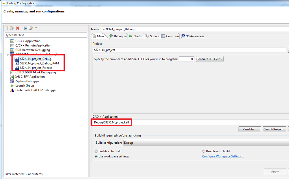Image resolution: width=289 pixels, height=179 pixels.
Task: Click the type filter text field
Action: click(x=46, y=35)
